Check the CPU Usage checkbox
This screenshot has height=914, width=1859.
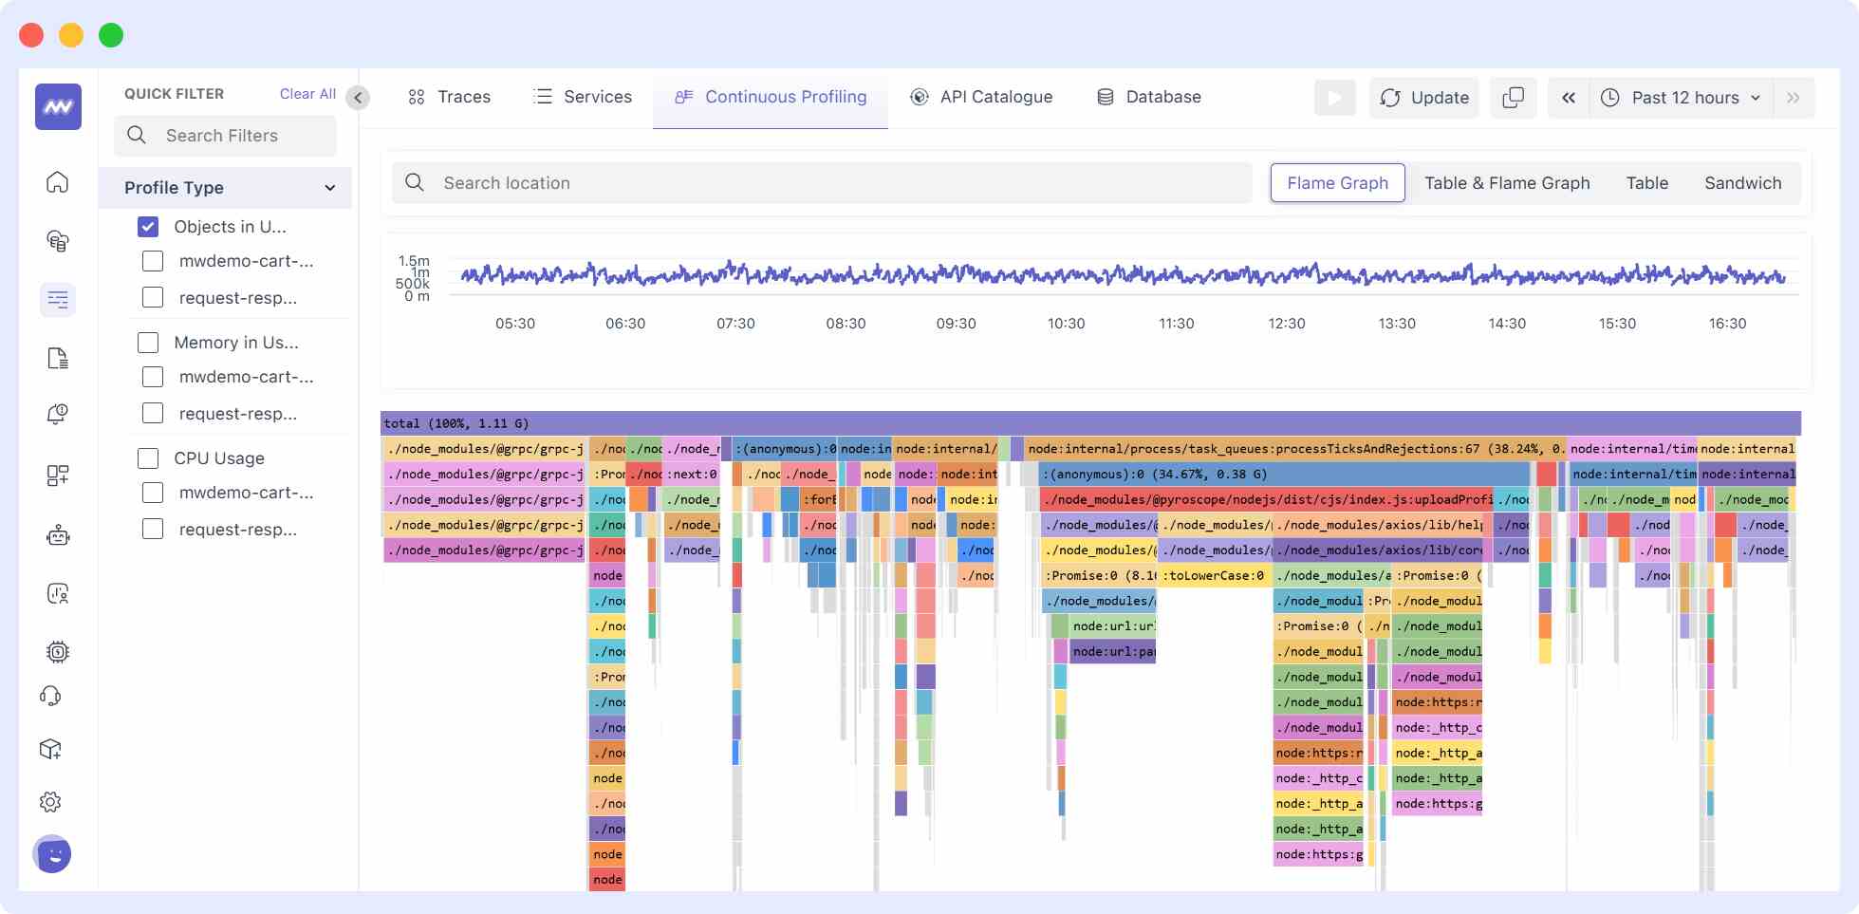(x=148, y=458)
